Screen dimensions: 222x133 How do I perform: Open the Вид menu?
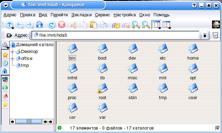43,15
